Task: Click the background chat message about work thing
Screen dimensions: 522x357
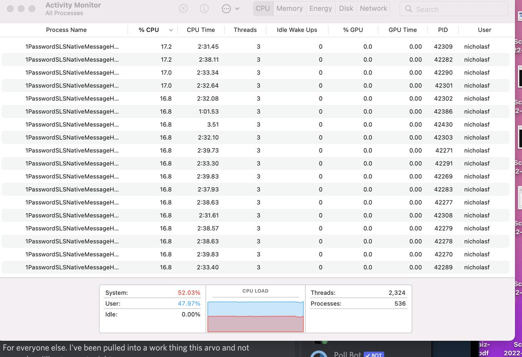Action: point(126,348)
